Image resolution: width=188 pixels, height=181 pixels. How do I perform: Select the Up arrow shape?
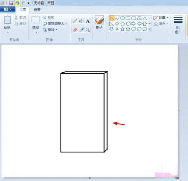point(145,24)
